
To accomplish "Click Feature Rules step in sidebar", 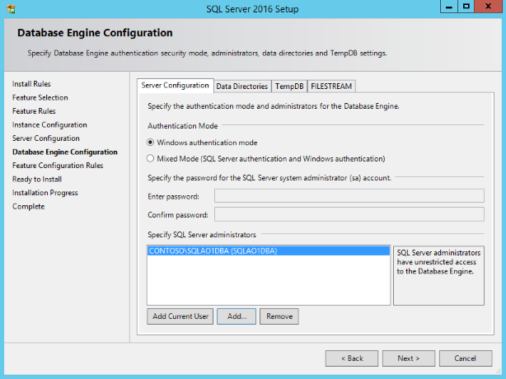I will (x=34, y=111).
